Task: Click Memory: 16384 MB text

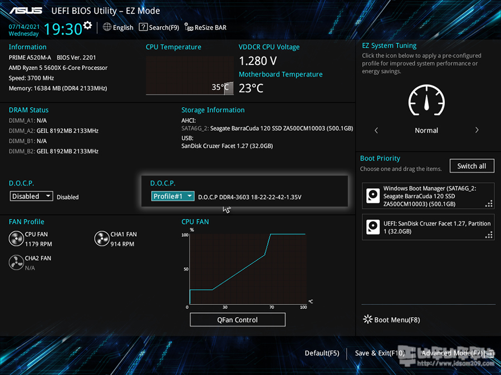Action: [58, 88]
